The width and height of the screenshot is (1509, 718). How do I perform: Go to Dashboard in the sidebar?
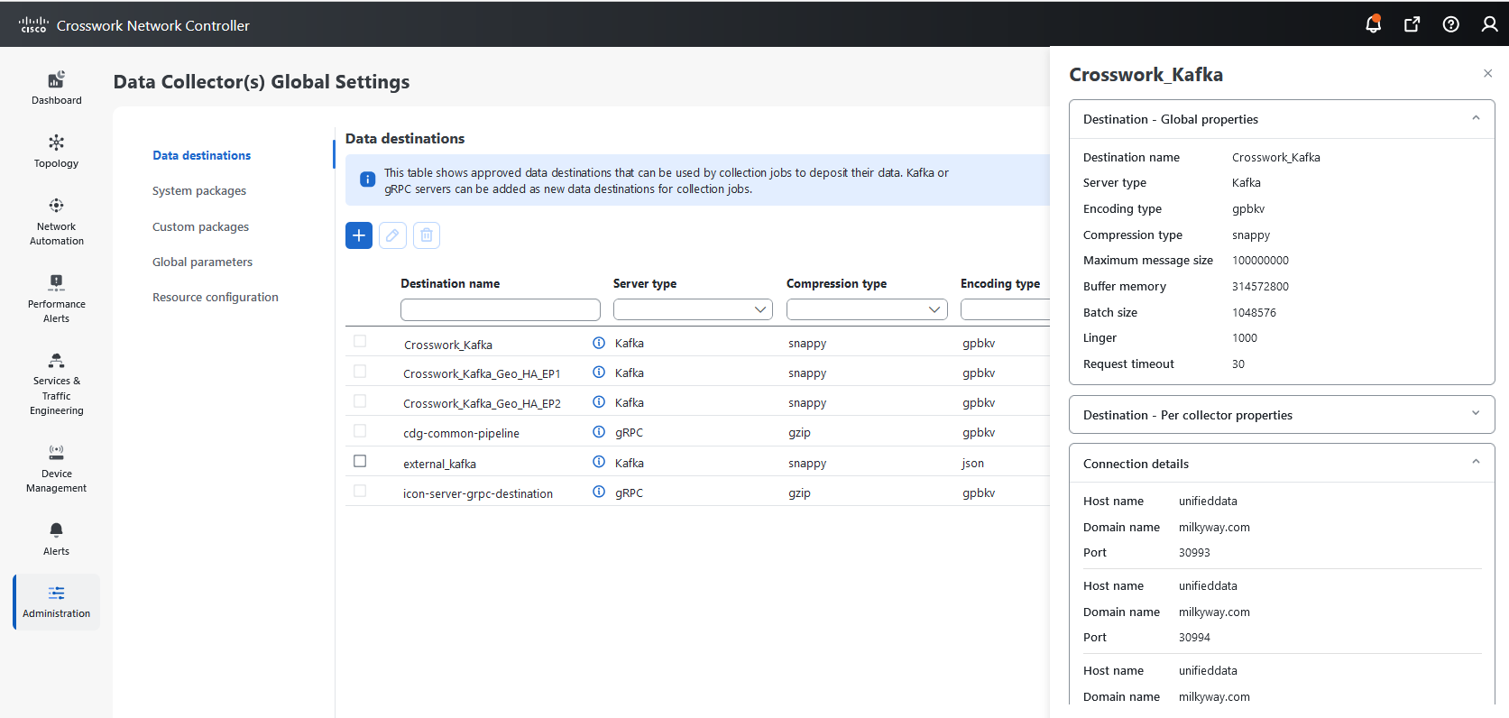[x=57, y=88]
